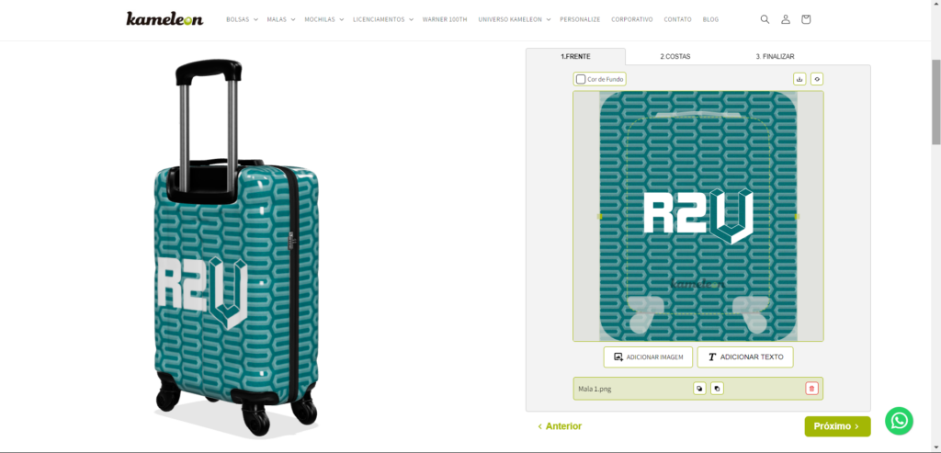
Task: Delete the Mala 1.png layer
Action: pos(811,389)
